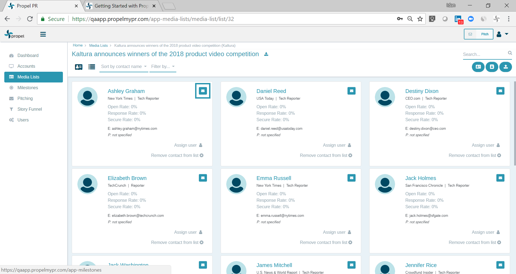Assign user to Ashley Graham
Image resolution: width=516 pixels, height=274 pixels.
[188, 145]
